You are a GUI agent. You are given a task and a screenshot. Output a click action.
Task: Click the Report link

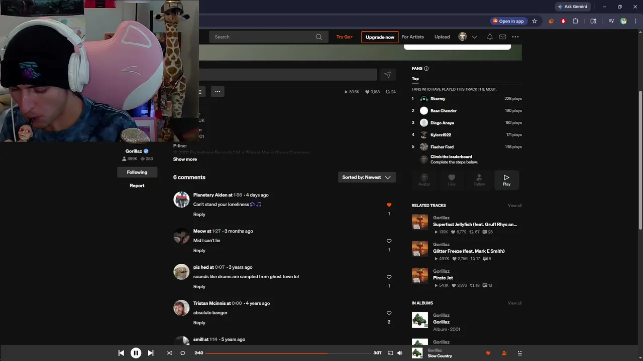point(137,186)
